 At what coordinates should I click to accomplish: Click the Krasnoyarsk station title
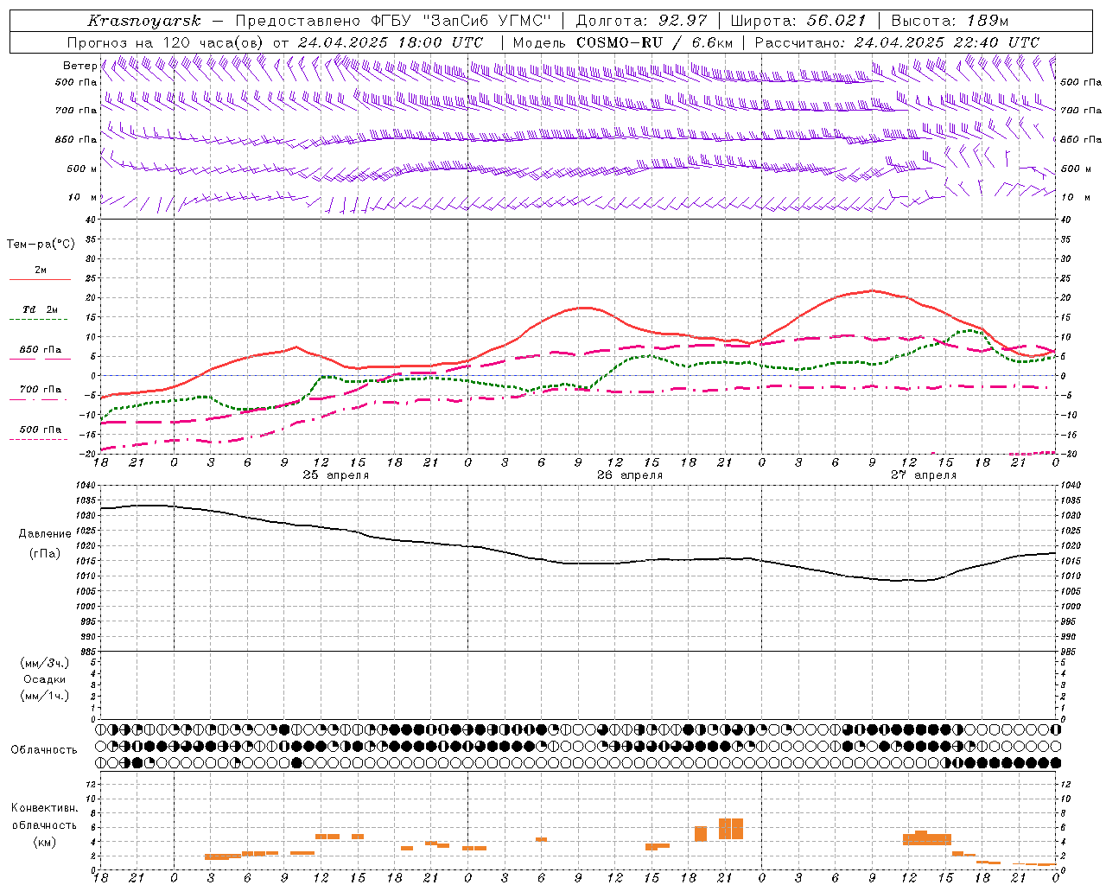[x=144, y=21]
